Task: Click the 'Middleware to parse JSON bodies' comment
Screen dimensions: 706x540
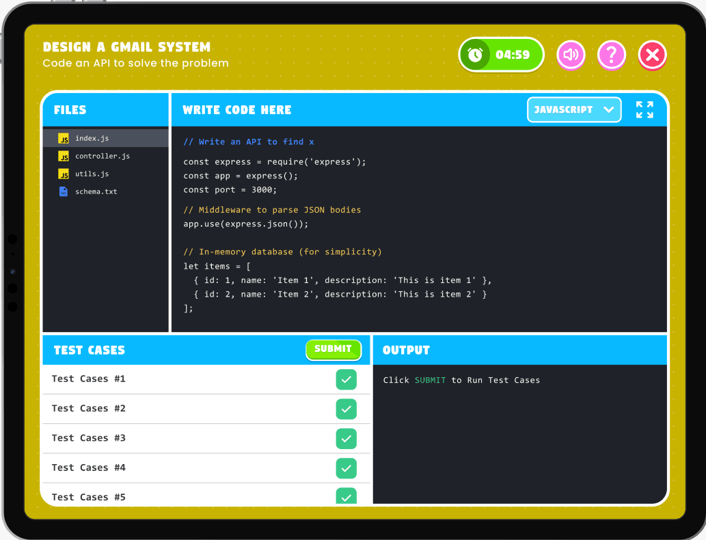Action: coord(272,210)
